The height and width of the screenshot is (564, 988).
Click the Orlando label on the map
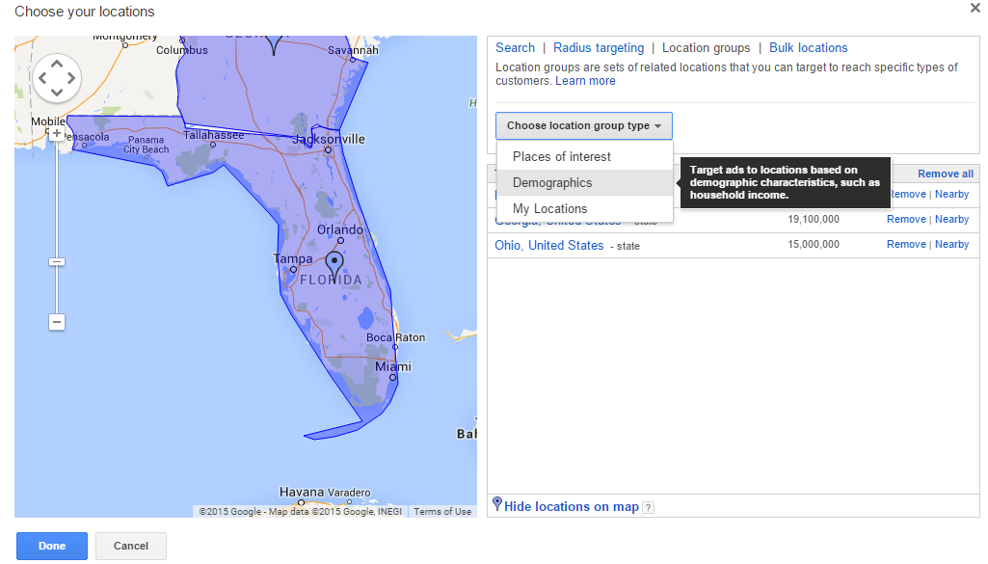340,229
